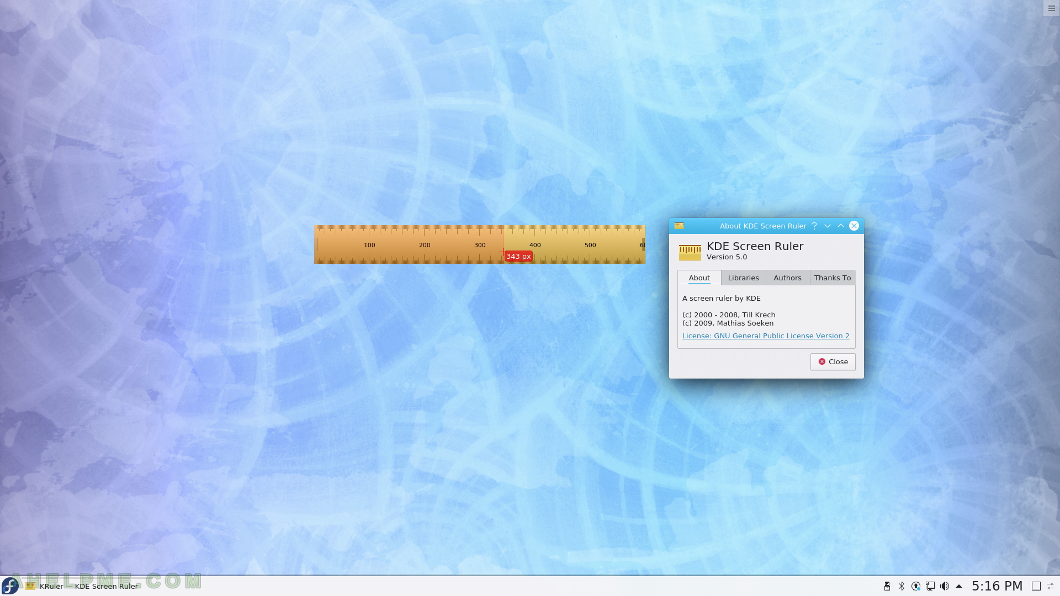Open the audio volume tray icon

click(945, 586)
